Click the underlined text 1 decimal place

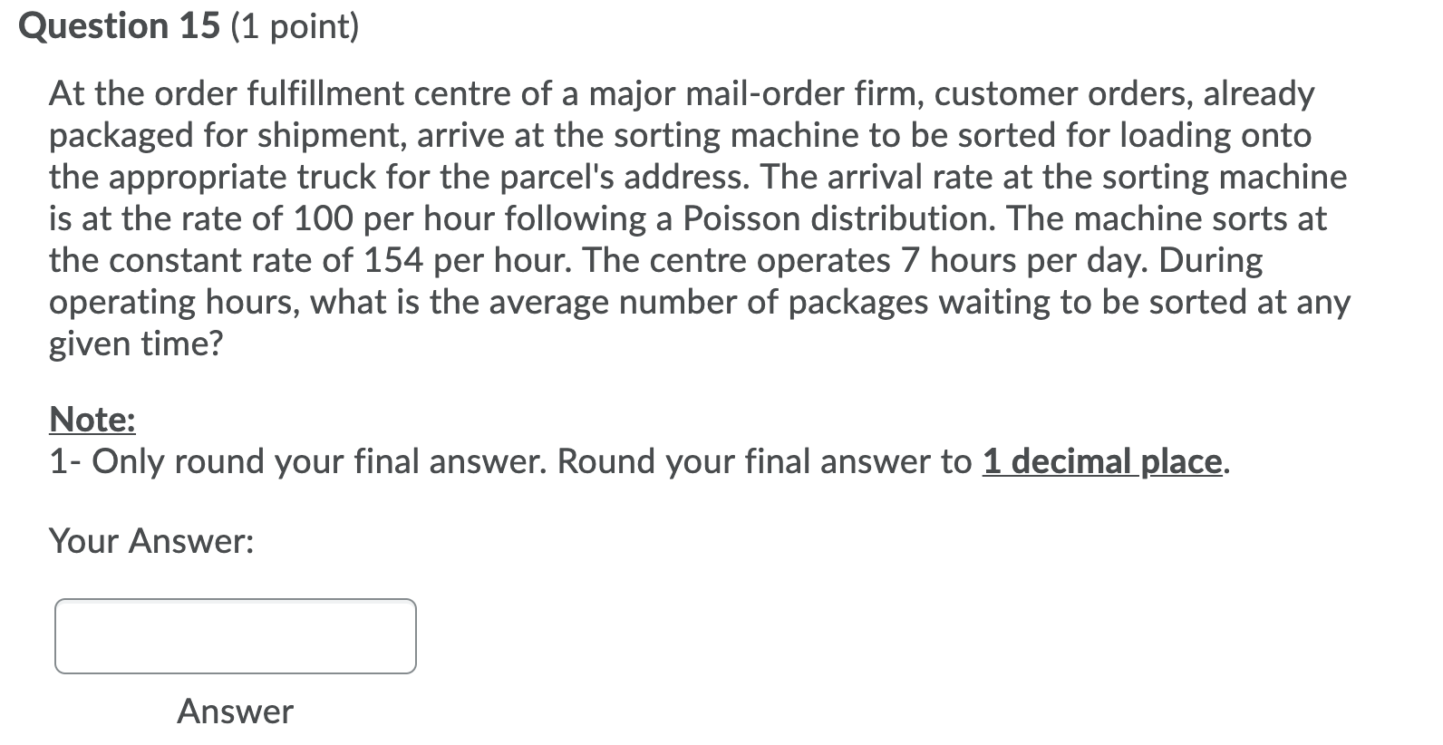point(1099,461)
